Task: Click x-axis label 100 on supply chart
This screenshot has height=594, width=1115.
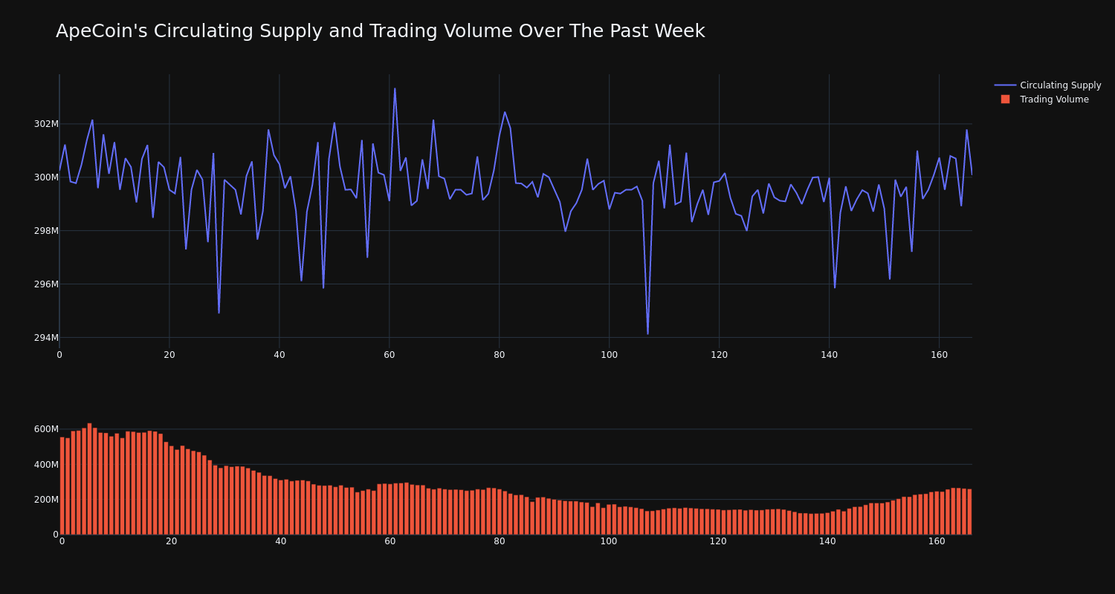Action: click(610, 355)
